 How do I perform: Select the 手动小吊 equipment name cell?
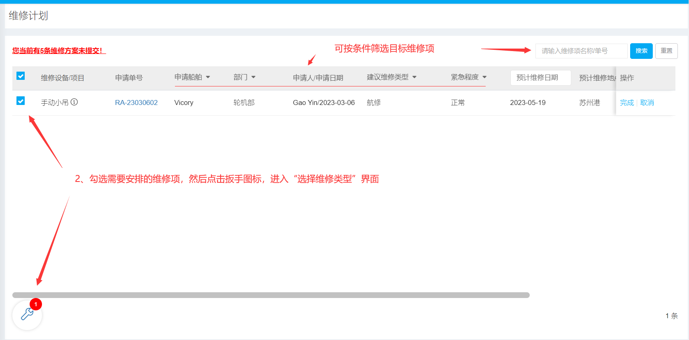pos(55,102)
